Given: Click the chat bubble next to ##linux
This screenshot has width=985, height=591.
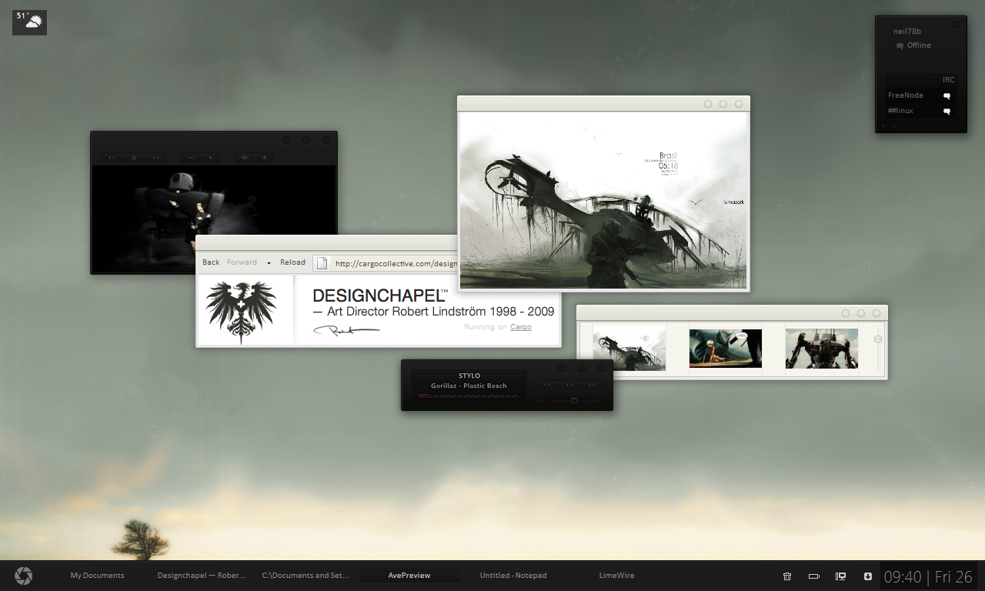Looking at the screenshot, I should (x=947, y=112).
